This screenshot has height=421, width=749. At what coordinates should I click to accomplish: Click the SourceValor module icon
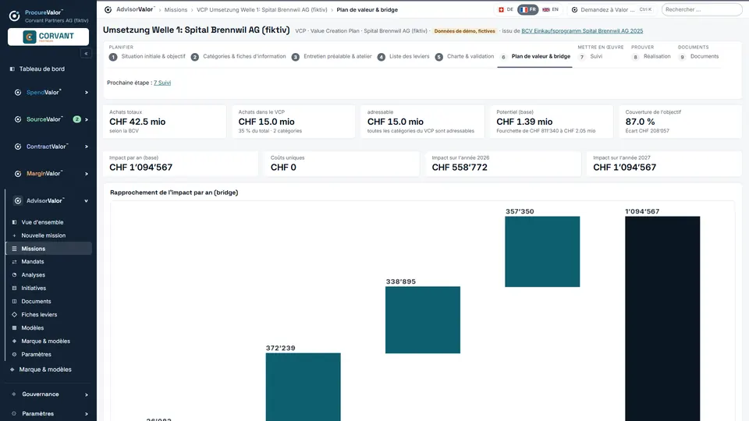(18, 119)
